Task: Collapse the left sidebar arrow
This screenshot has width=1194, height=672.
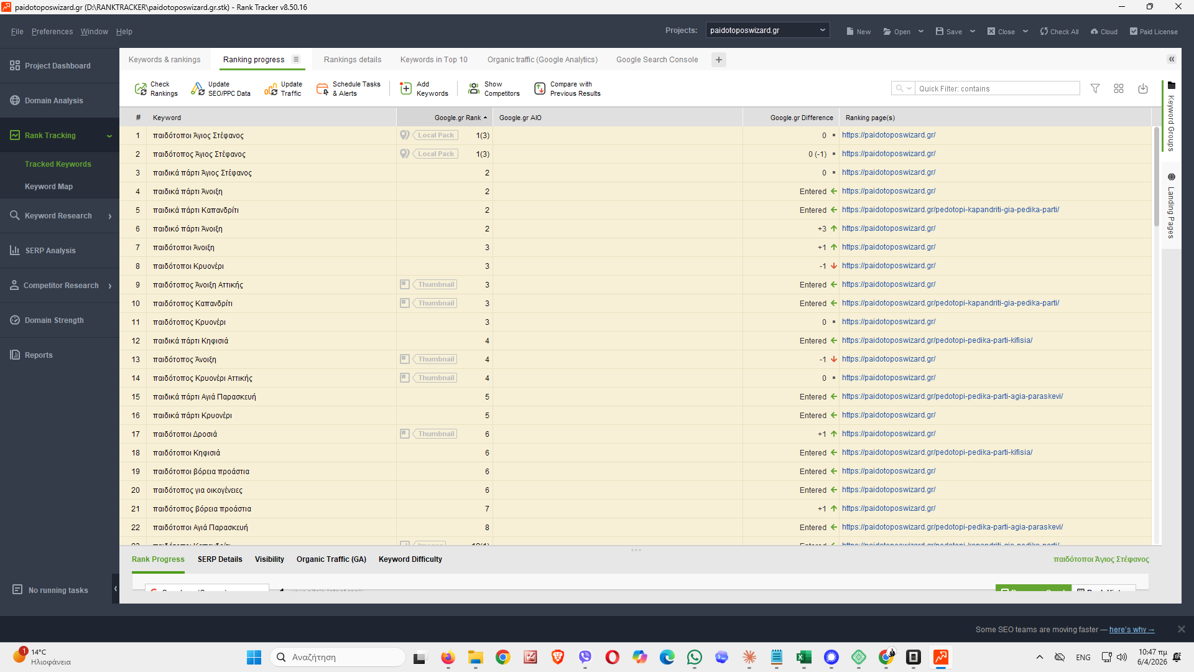Action: coord(116,589)
